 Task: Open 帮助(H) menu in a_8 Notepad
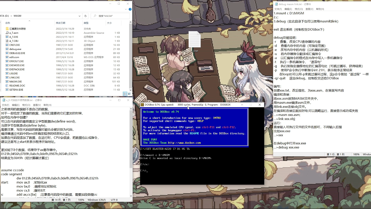47,105
